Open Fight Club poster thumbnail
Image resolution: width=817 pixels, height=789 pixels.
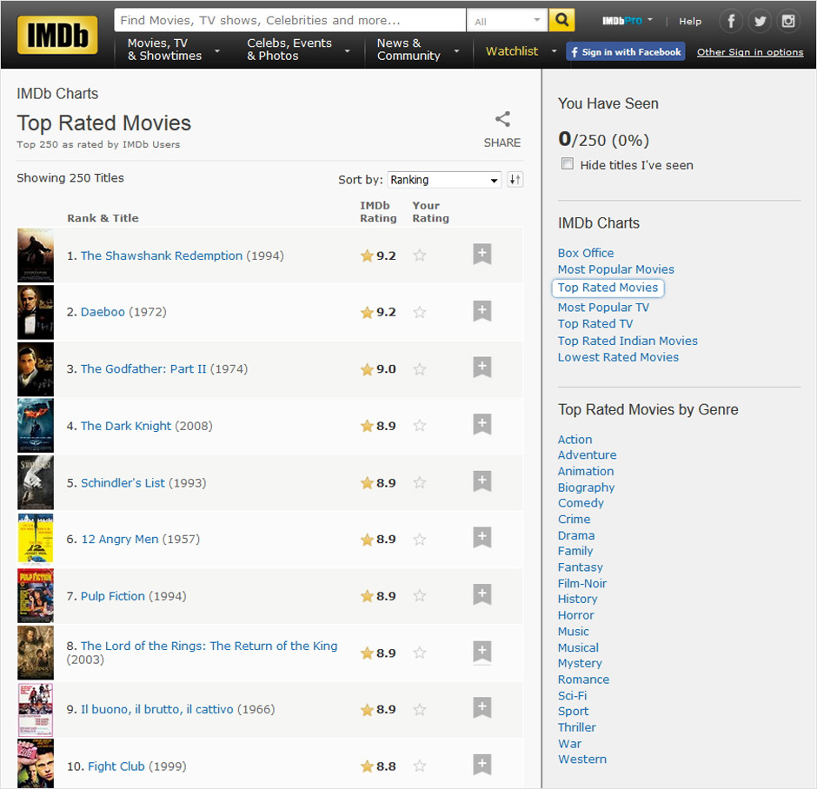pos(36,764)
